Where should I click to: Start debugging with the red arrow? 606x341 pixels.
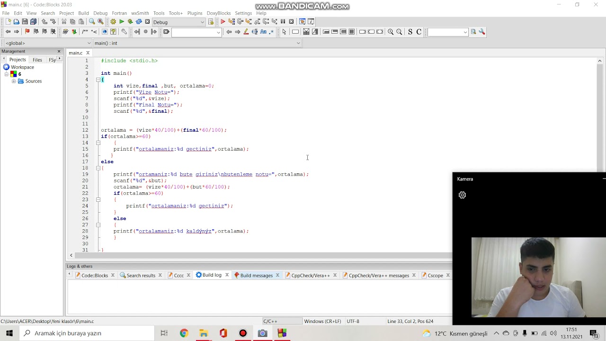coord(223,22)
